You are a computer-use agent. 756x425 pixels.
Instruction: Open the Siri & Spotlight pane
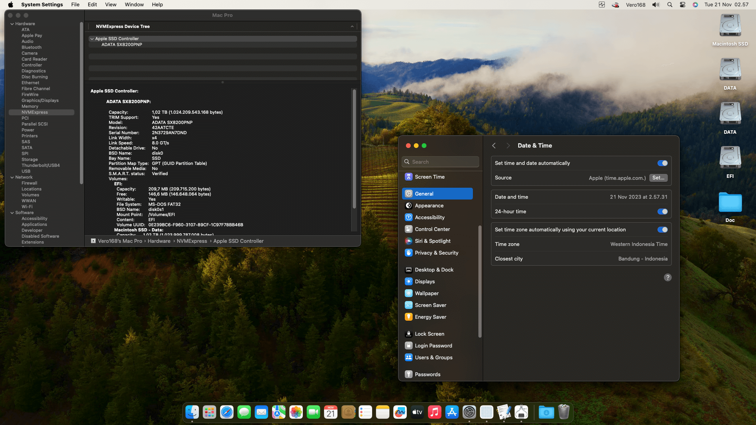click(432, 241)
